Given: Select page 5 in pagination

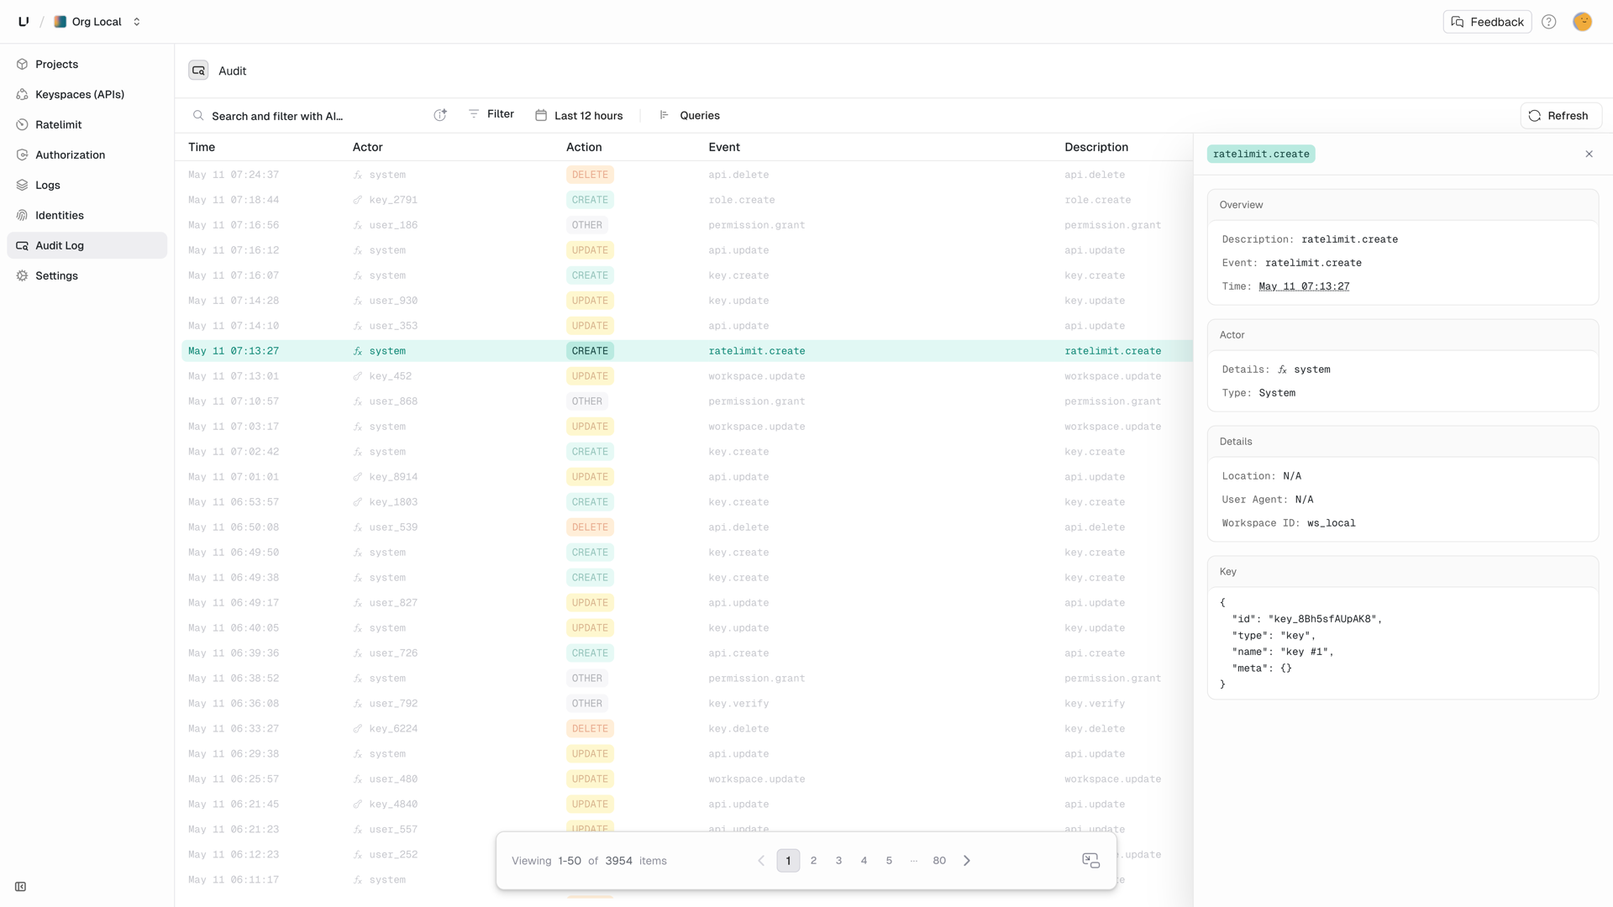Looking at the screenshot, I should coord(889,861).
